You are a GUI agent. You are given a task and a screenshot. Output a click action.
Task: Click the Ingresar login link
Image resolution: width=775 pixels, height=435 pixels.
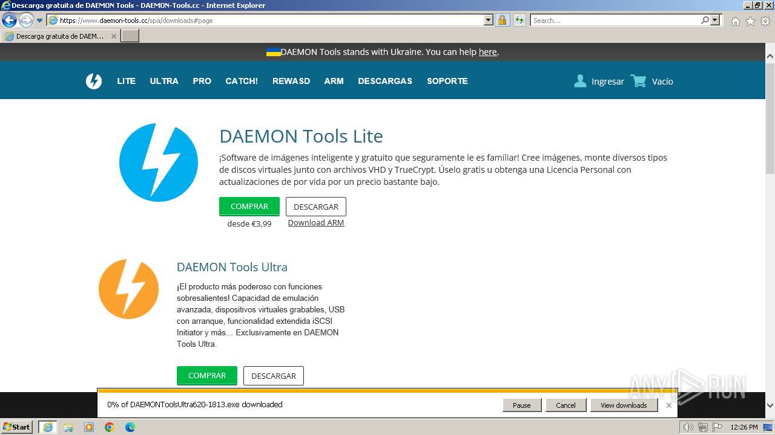tap(607, 82)
